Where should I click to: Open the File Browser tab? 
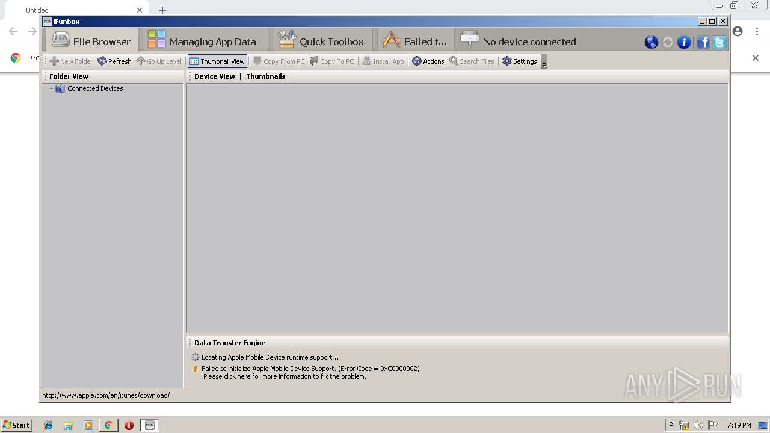click(91, 41)
